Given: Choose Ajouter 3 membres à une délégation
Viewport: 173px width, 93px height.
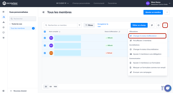Looking at the screenshot, I should pos(148,54).
